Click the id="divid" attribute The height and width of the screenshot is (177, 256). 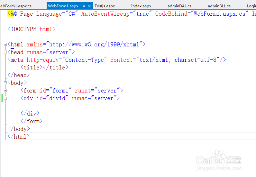52,98
